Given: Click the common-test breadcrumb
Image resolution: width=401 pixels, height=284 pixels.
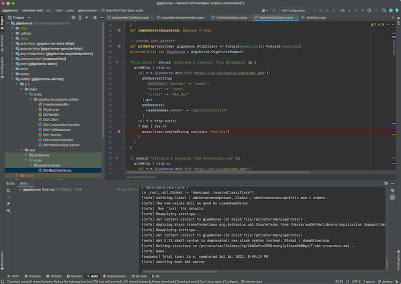Looking at the screenshot, I should (x=32, y=11).
